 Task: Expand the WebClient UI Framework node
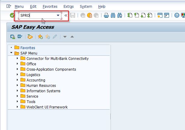[17, 107]
